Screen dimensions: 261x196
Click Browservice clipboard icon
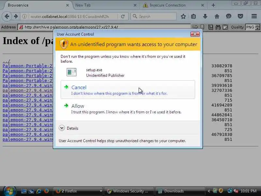225,27
